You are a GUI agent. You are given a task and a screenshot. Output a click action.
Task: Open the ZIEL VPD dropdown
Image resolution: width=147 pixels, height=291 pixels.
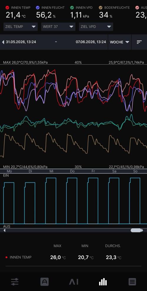[x=96, y=27]
